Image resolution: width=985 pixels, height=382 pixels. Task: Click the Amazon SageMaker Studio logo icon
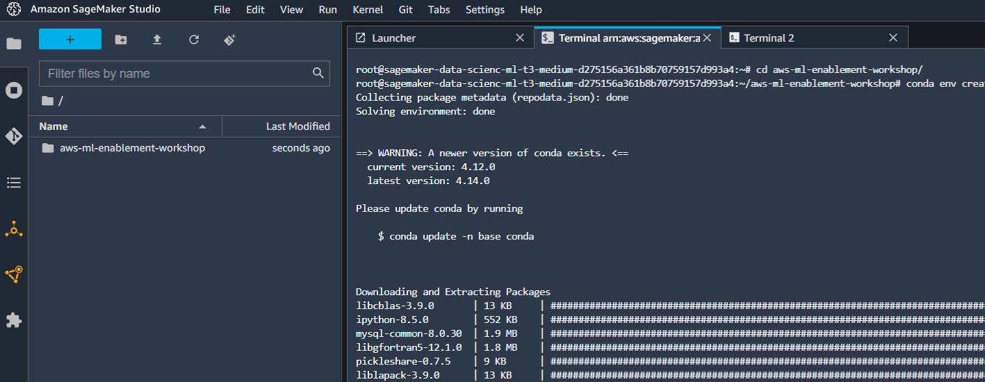point(14,10)
